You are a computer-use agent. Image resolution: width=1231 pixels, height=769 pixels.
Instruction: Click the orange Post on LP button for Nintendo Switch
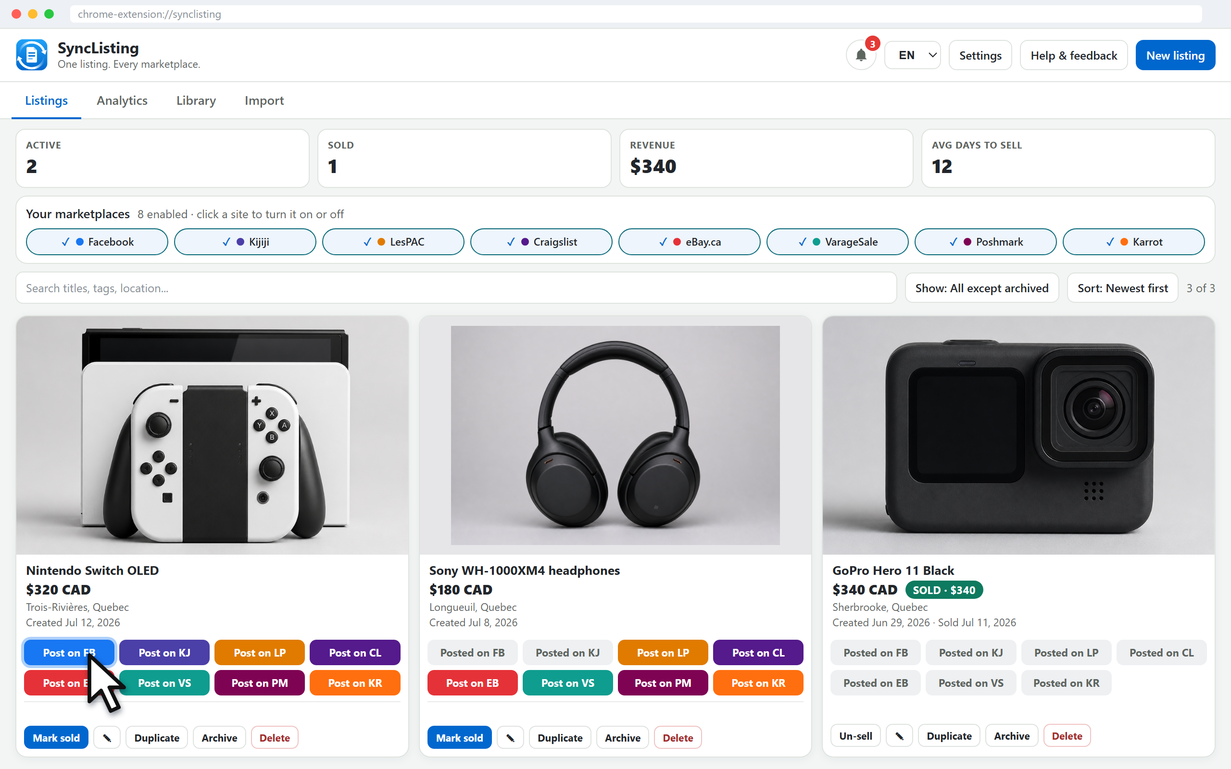click(260, 653)
